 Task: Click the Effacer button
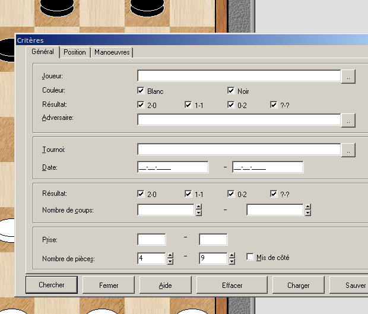click(x=232, y=285)
